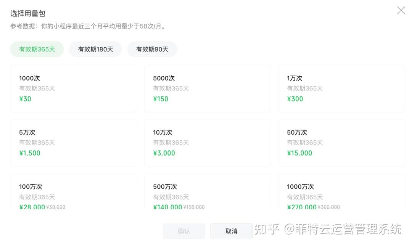Choose the 1万次 package for ¥300
The width and height of the screenshot is (412, 246).
coord(341,88)
